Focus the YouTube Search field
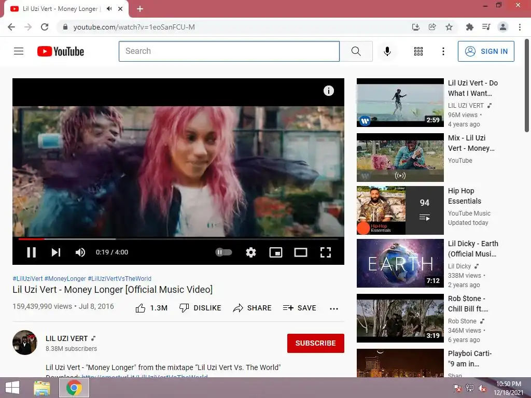 pos(229,51)
